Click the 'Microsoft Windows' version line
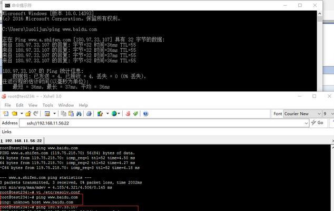Viewport: 334px width, 211px height. (48, 13)
